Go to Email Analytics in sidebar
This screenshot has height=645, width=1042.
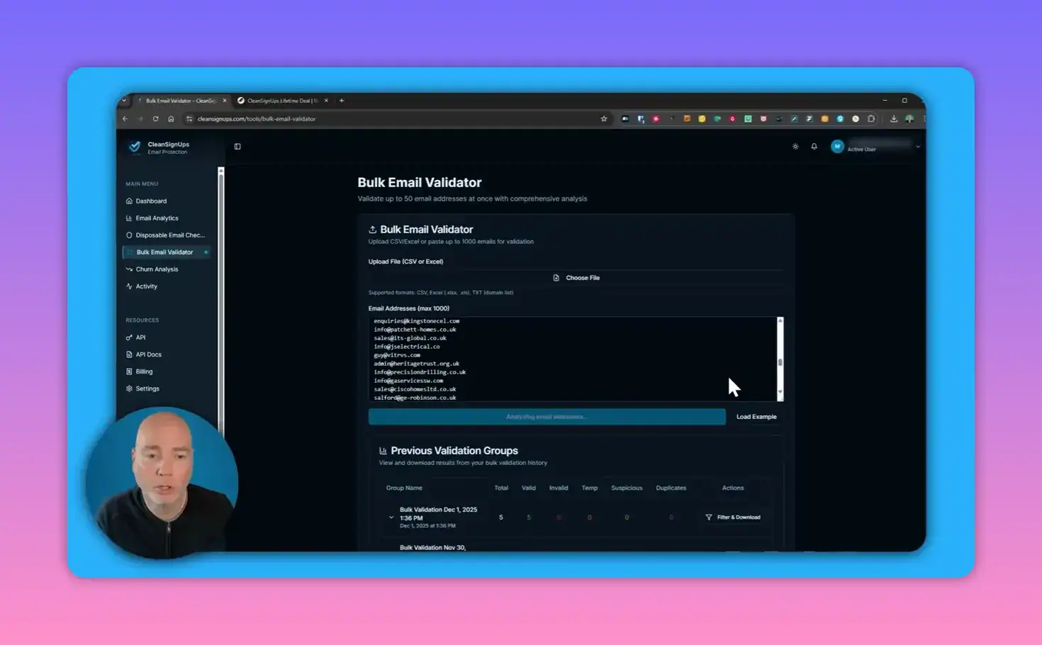157,218
